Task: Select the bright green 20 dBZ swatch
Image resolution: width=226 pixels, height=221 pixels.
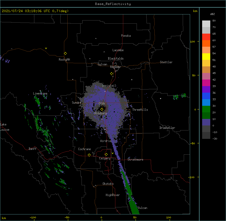Action: (206, 109)
